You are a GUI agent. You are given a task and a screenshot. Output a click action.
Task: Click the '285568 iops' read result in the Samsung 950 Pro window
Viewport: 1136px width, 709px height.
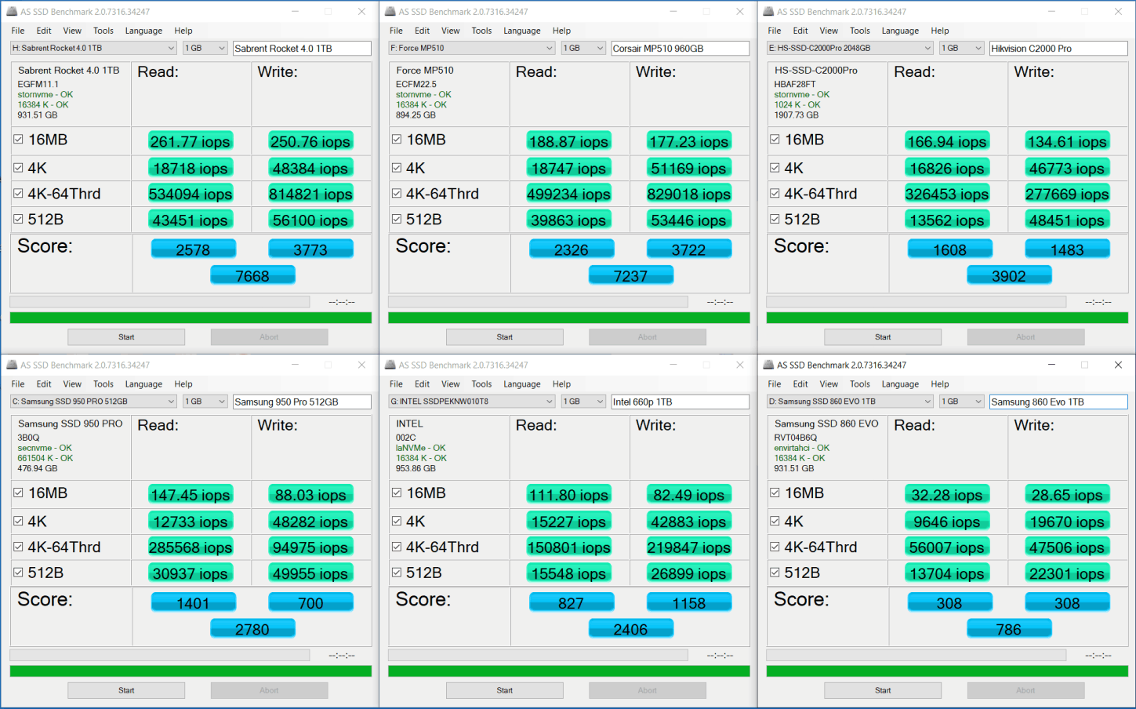coord(191,547)
